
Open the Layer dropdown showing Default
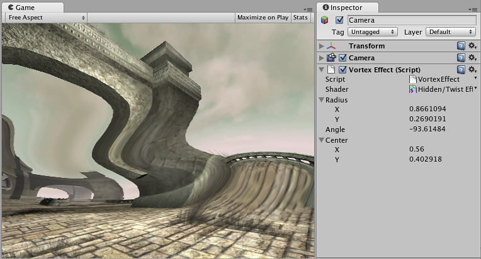click(x=451, y=32)
